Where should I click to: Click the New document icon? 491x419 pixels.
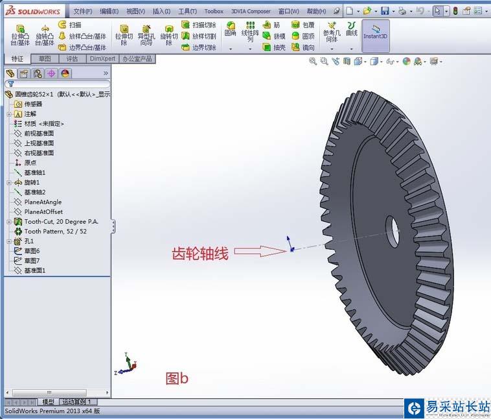point(349,11)
